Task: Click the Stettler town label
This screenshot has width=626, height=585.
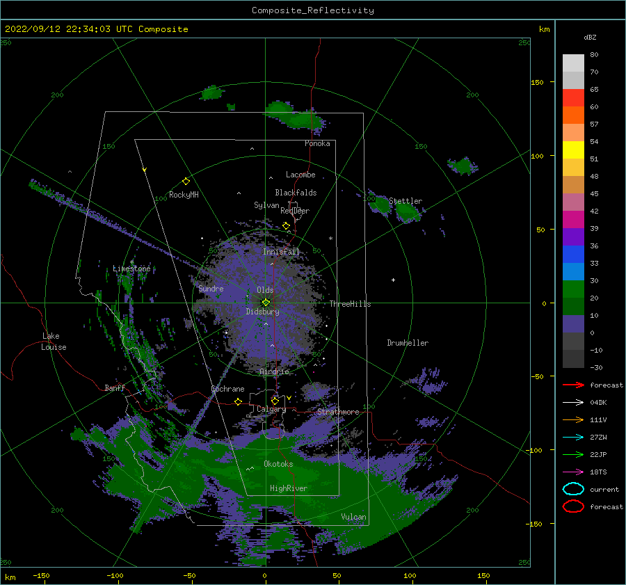Action: [406, 201]
